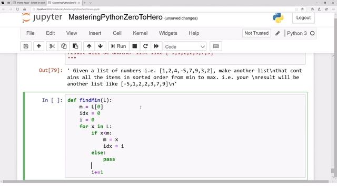Viewport: 337px width, 190px height.
Task: Open the browser tab actions chevron
Action: pos(90,3)
